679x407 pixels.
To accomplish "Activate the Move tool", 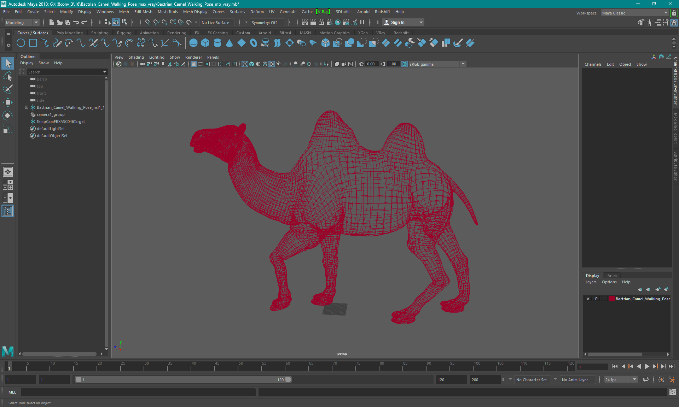I will 8,102.
